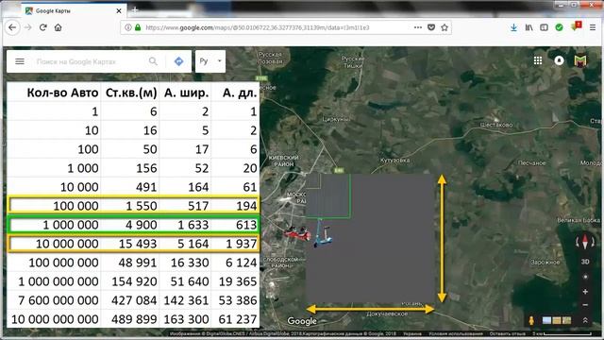Toggle 3D map view
Image resolution: width=604 pixels, height=340 pixels.
click(x=585, y=262)
